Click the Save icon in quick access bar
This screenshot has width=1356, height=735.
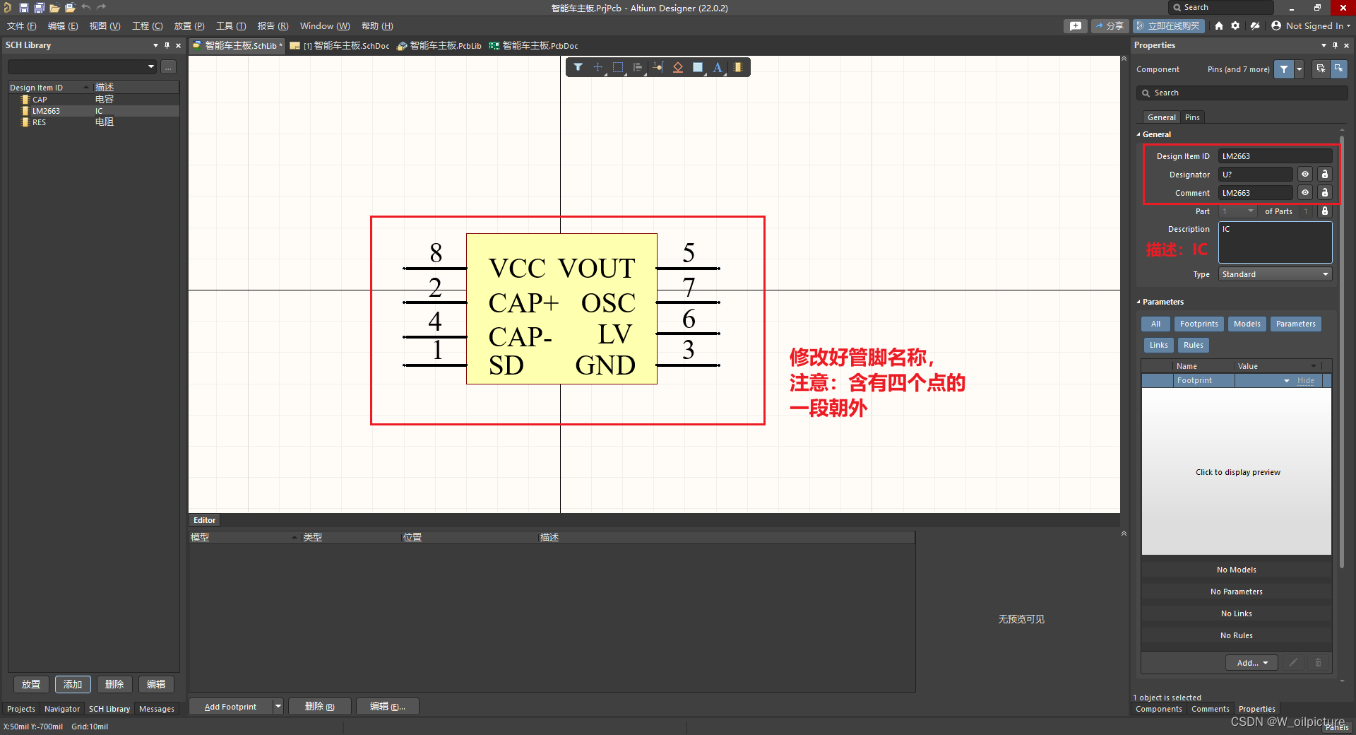(23, 8)
